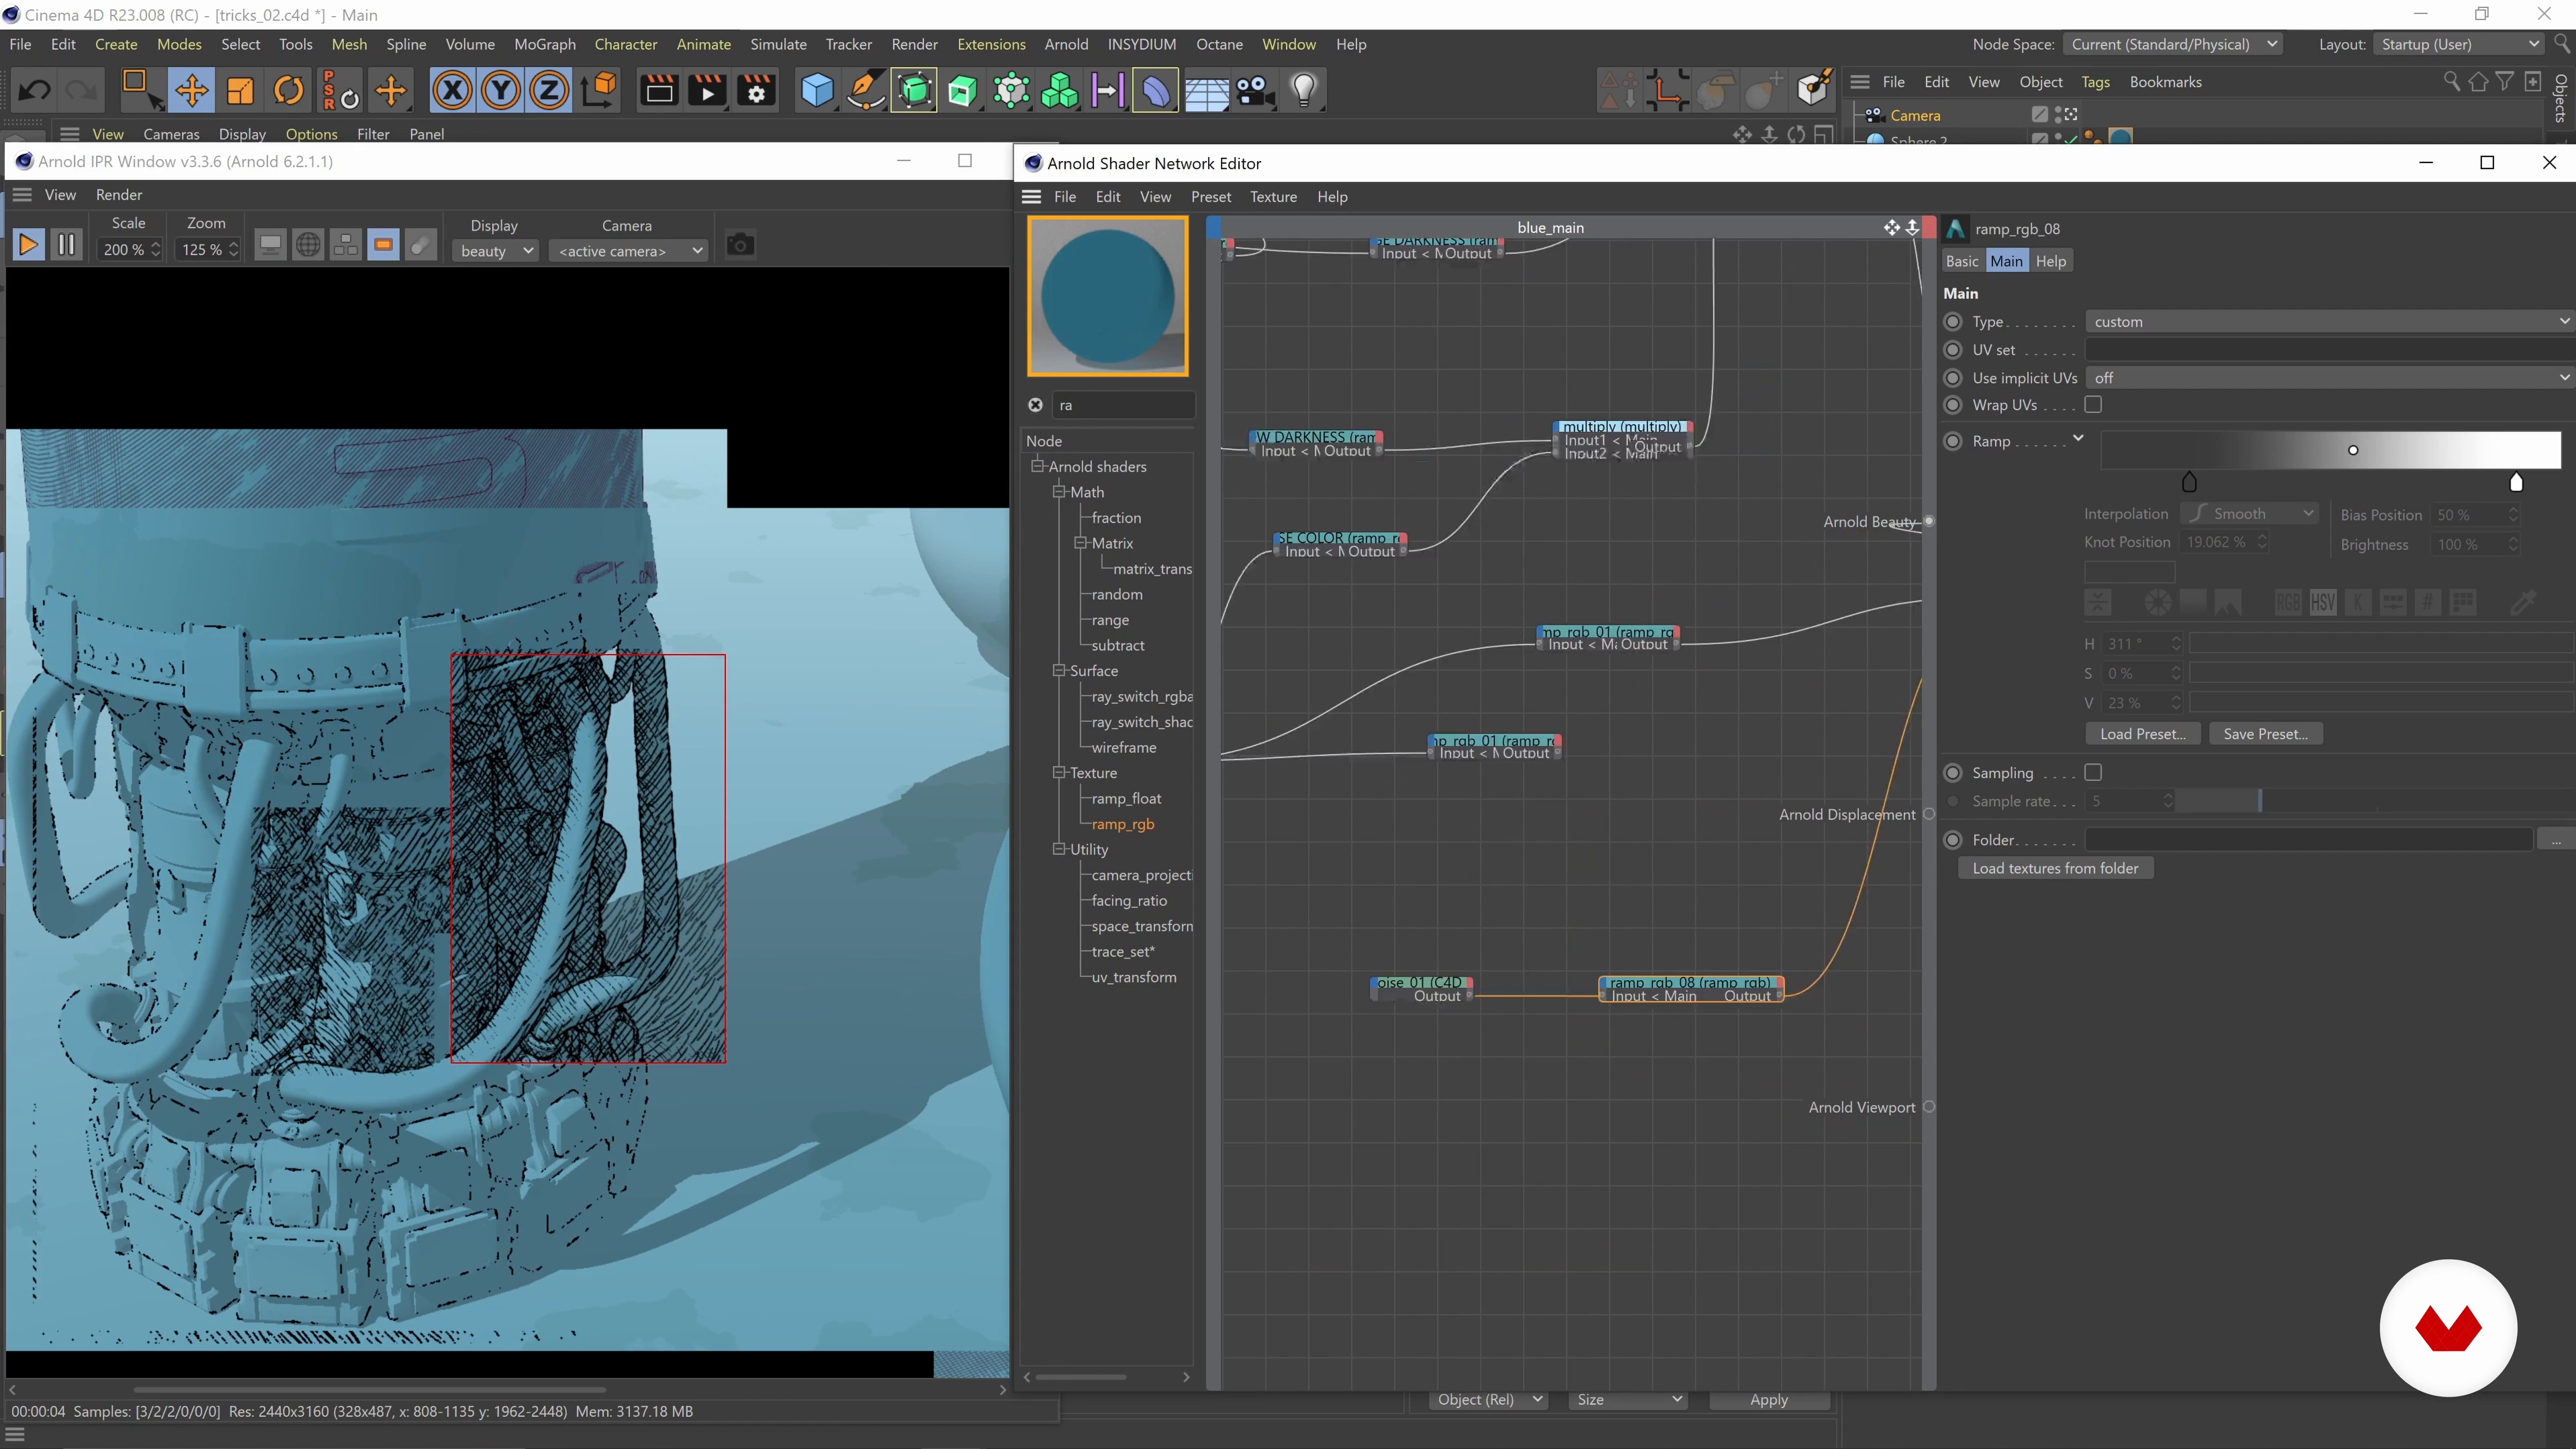
Task: Toggle Y axis lock
Action: pos(501,91)
